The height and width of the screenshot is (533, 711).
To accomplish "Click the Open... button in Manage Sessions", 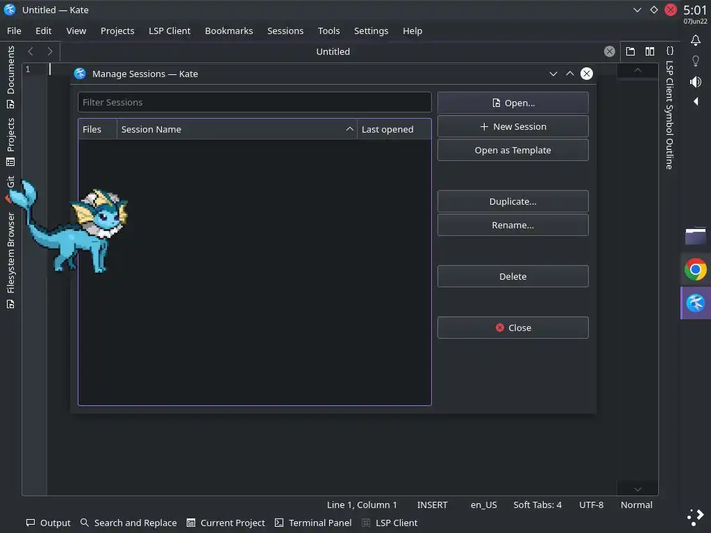I will click(513, 103).
